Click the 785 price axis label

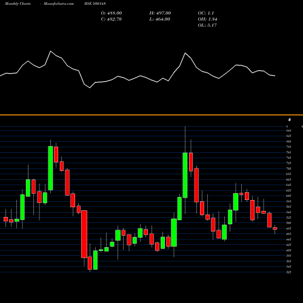(x=288, y=147)
